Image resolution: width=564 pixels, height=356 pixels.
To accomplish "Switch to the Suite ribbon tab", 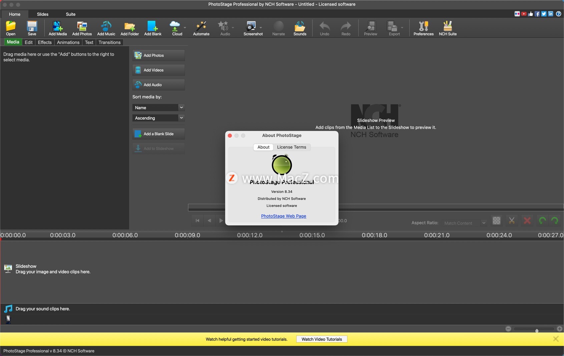I will (x=71, y=14).
